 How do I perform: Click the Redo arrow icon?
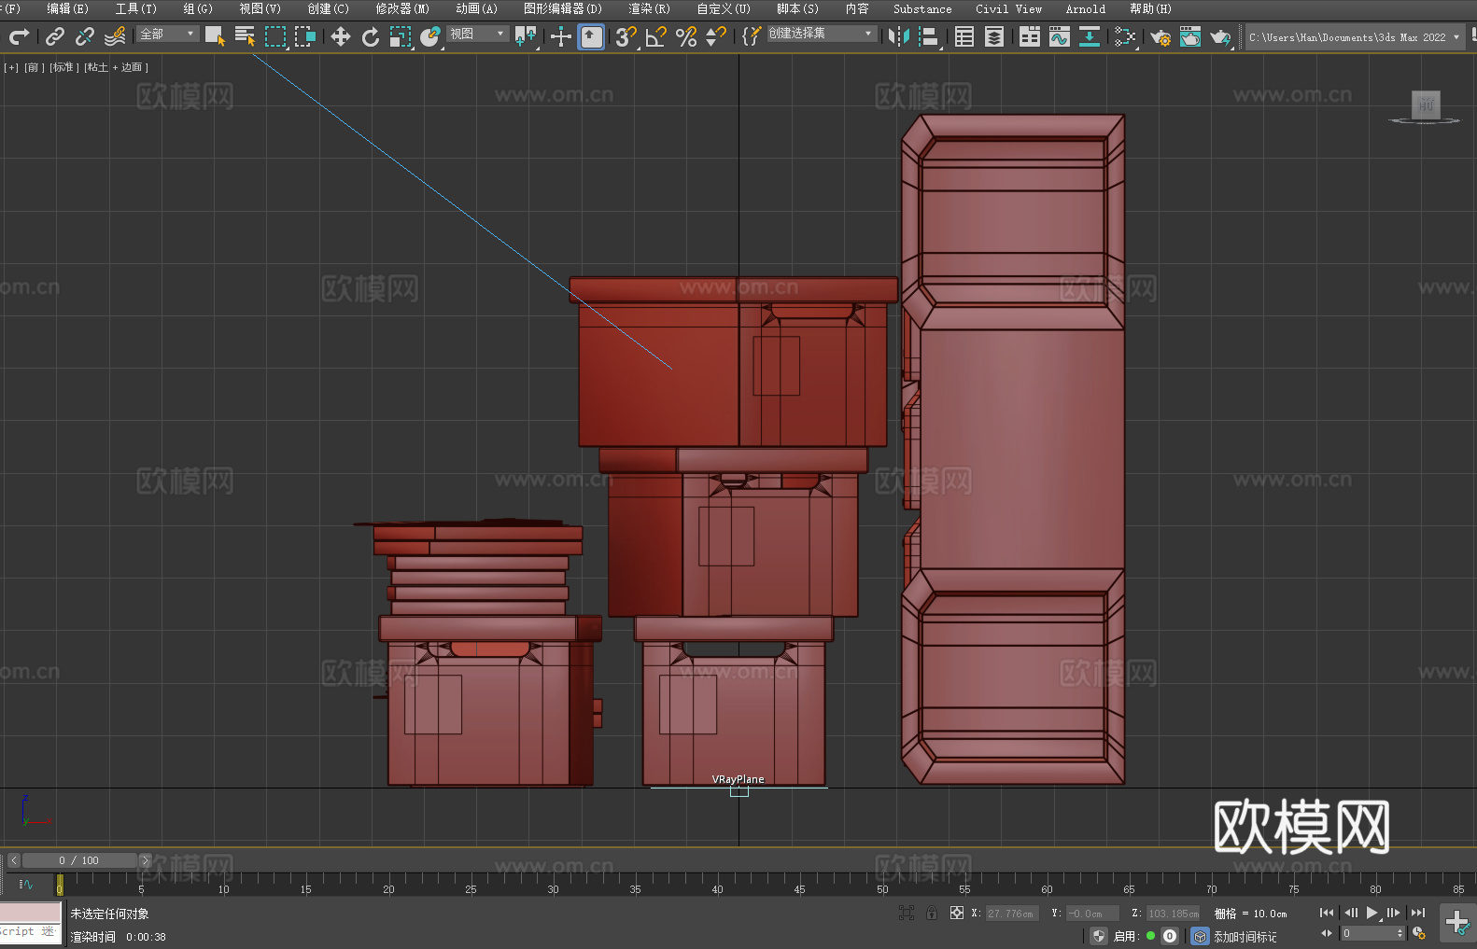(19, 36)
